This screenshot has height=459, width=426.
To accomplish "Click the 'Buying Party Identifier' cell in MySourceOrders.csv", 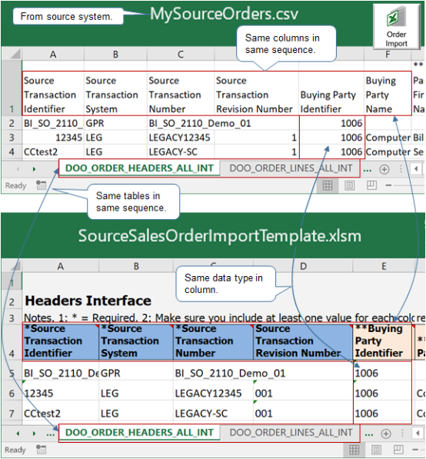I will coord(331,95).
